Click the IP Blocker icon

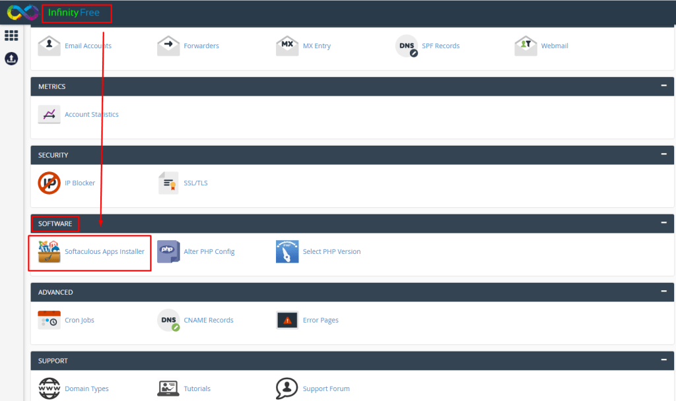(x=50, y=183)
